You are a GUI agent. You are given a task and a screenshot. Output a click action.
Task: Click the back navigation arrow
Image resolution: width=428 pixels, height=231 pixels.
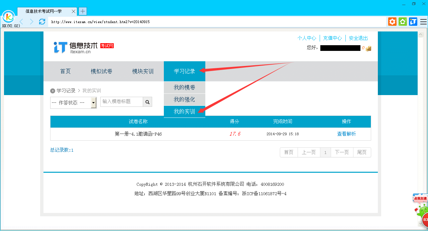point(21,21)
